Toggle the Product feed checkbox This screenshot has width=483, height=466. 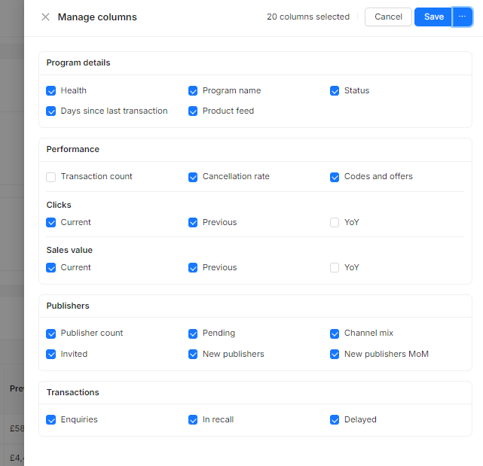(193, 111)
